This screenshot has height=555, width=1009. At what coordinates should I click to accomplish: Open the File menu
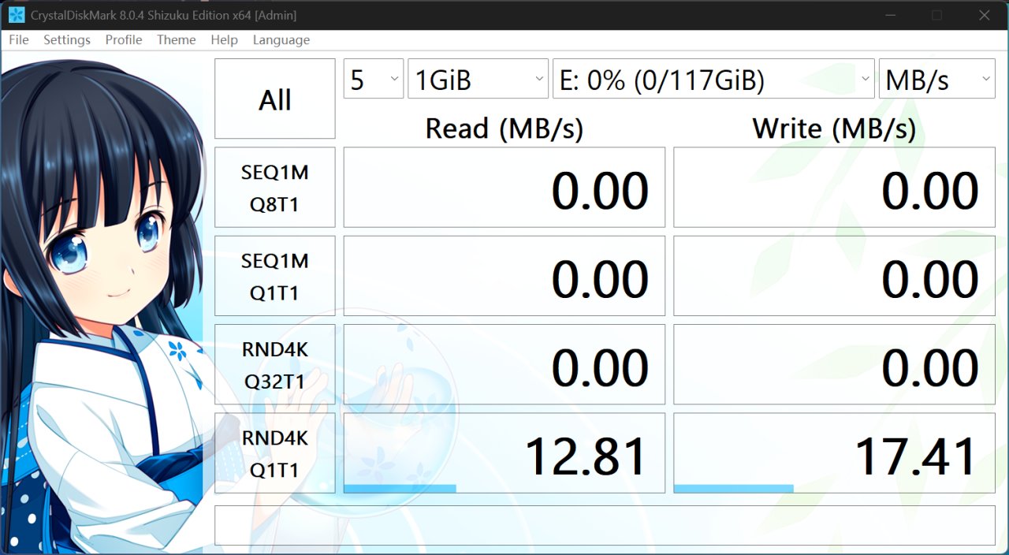point(19,40)
